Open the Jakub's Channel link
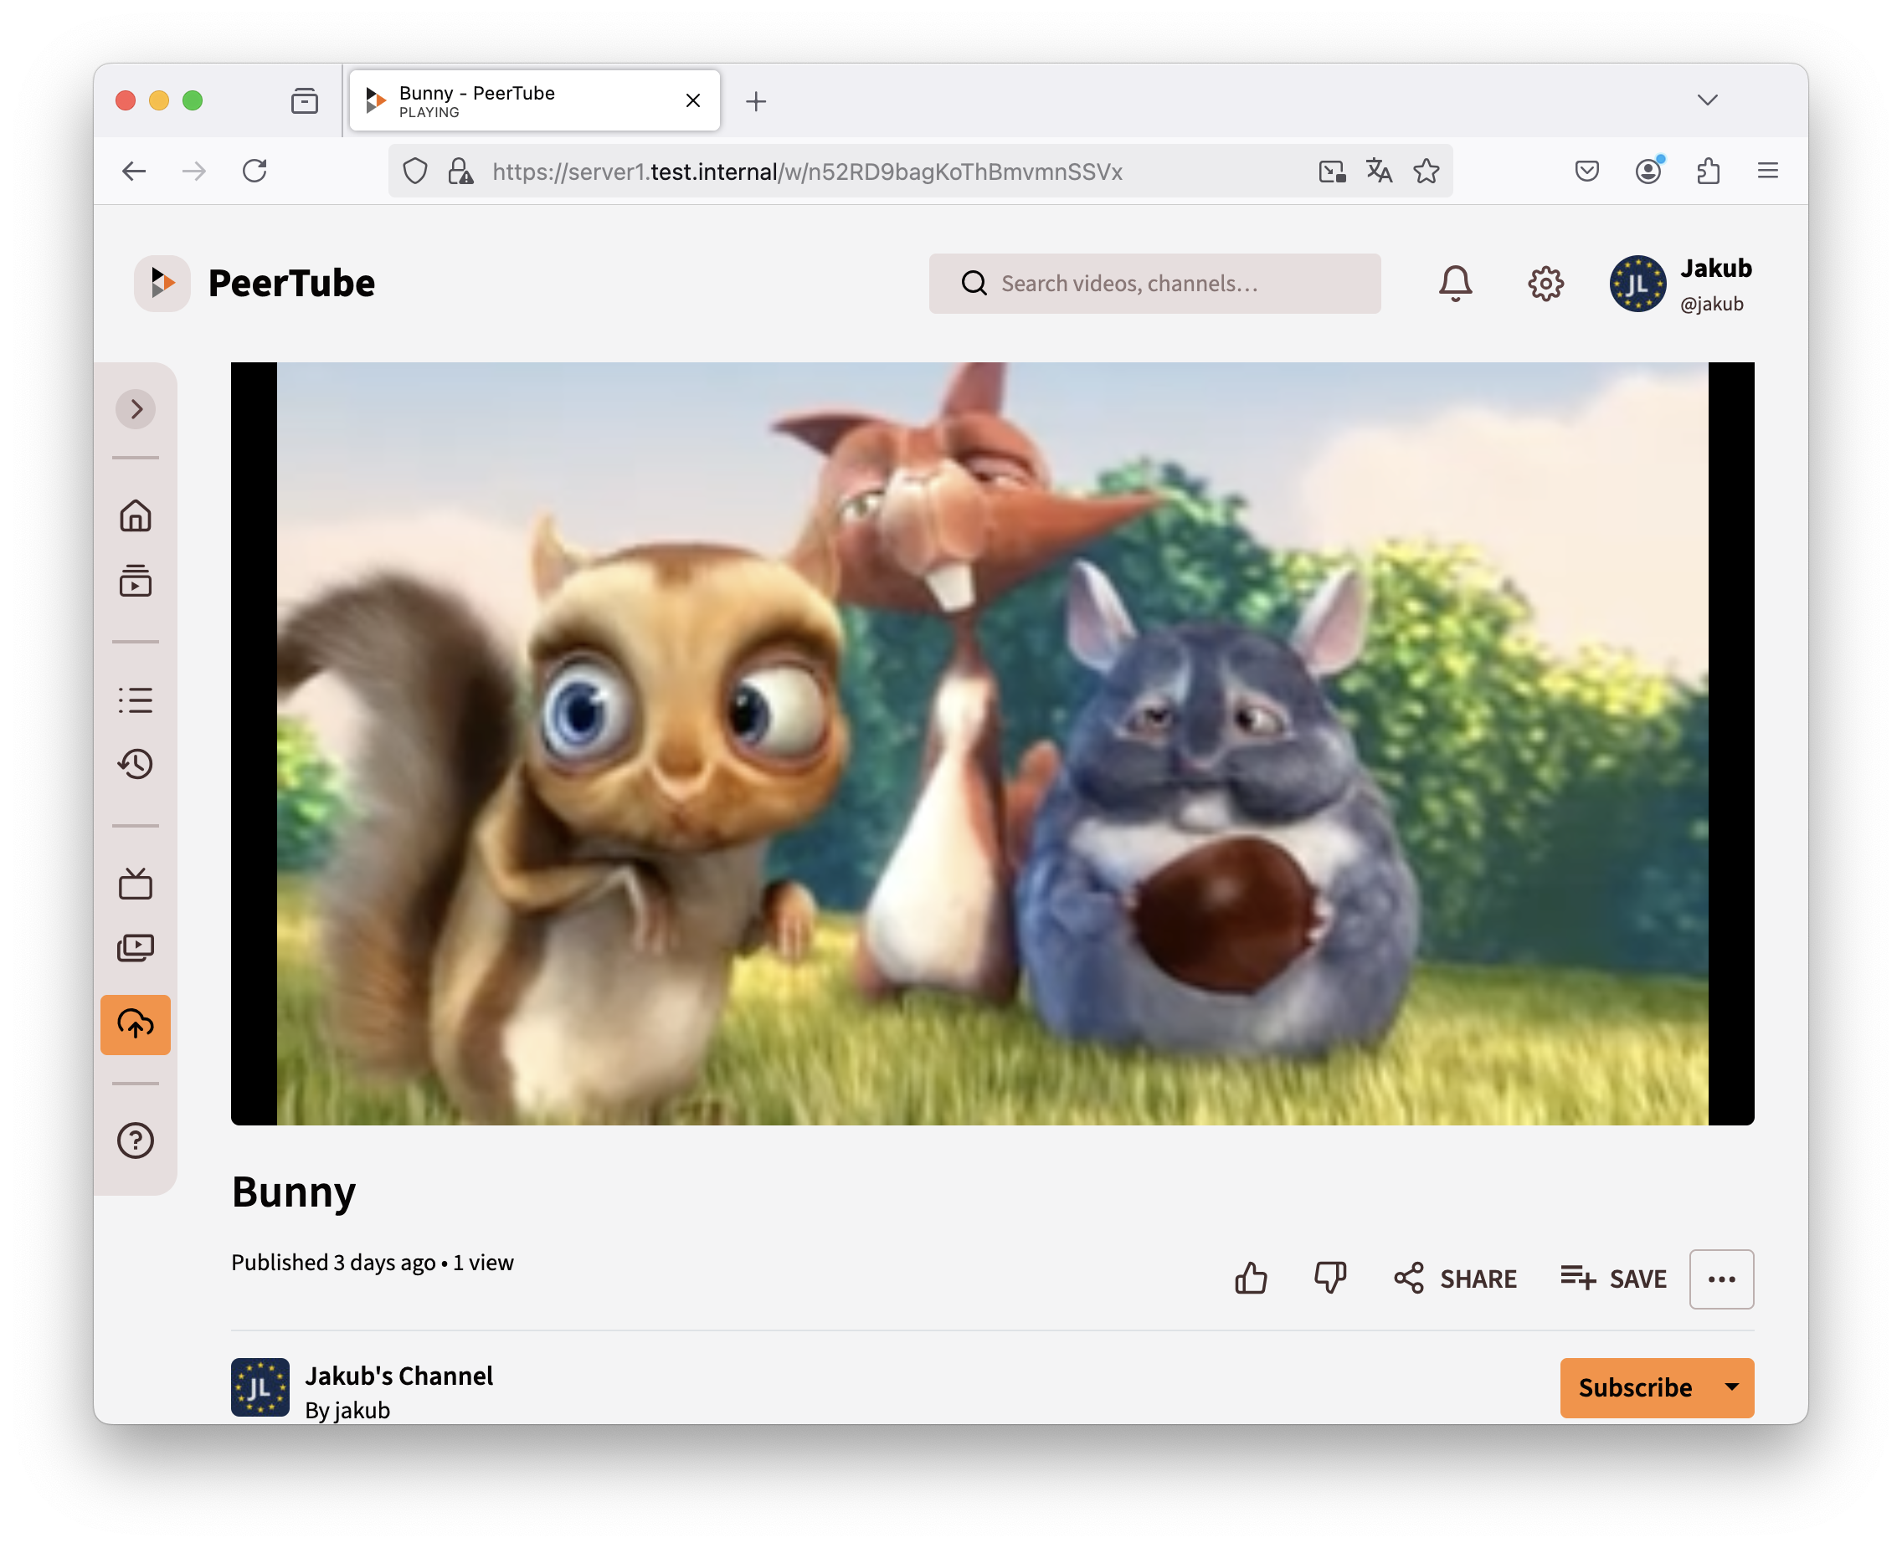 pyautogui.click(x=398, y=1376)
